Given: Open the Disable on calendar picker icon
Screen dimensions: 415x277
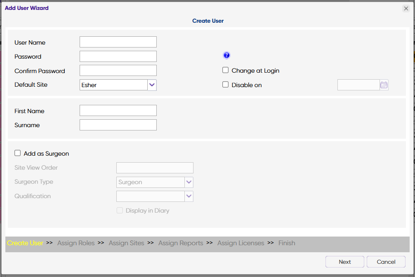Looking at the screenshot, I should pos(384,85).
